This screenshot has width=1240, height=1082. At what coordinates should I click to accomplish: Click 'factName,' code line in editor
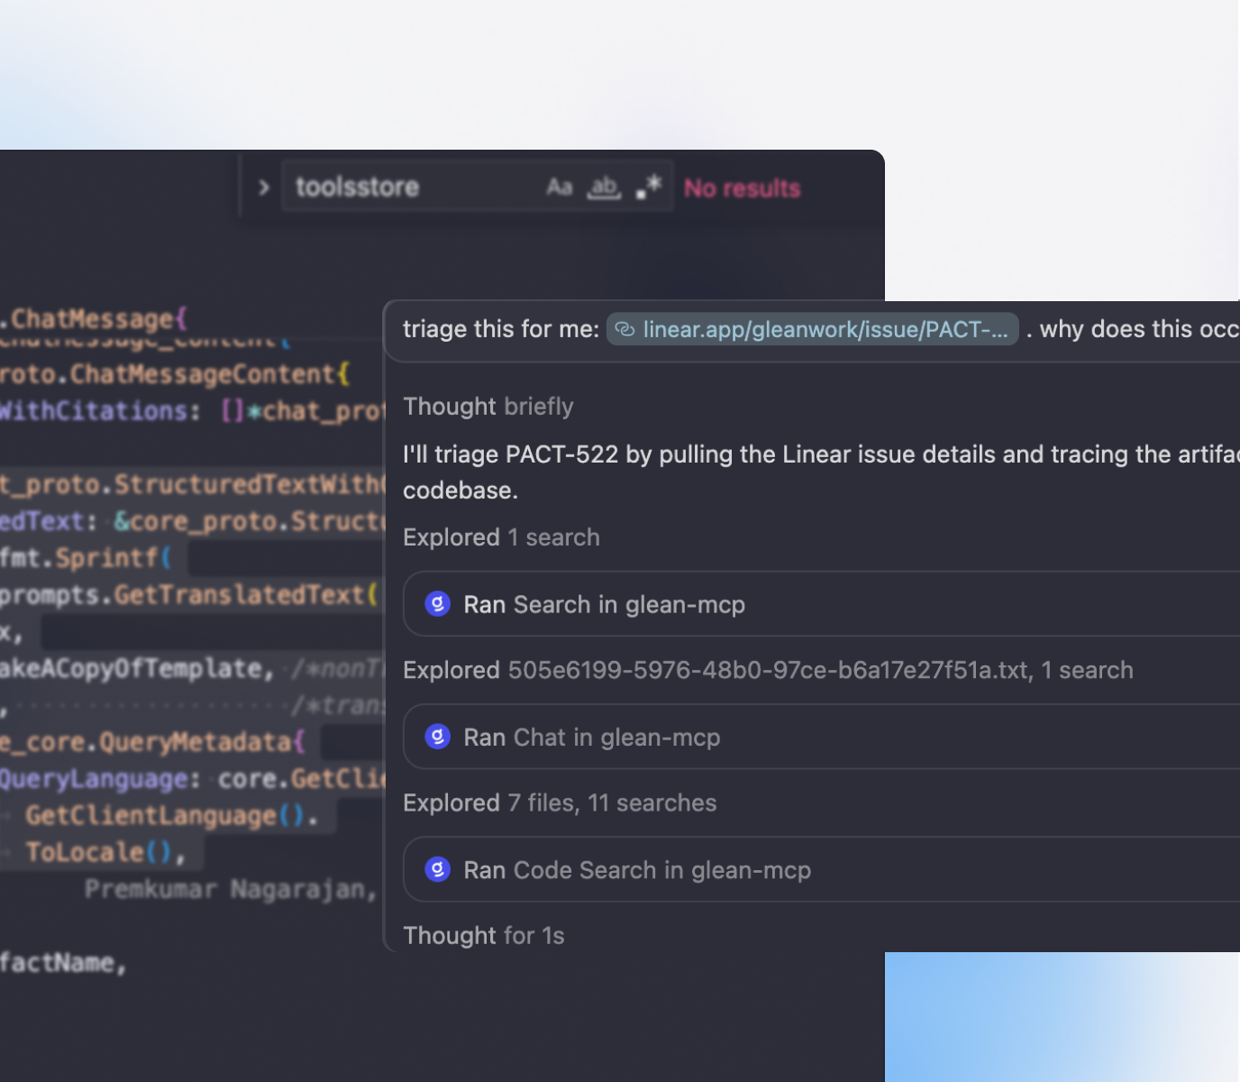click(x=63, y=963)
